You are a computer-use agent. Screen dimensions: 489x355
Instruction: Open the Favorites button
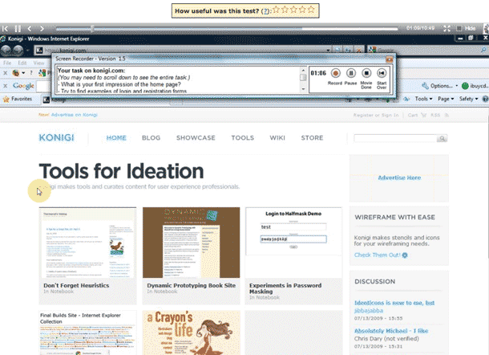pos(18,99)
